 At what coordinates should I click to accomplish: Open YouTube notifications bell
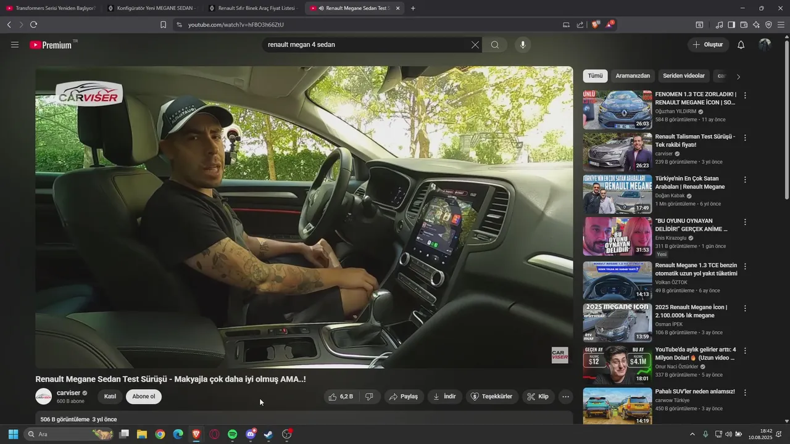[741, 45]
